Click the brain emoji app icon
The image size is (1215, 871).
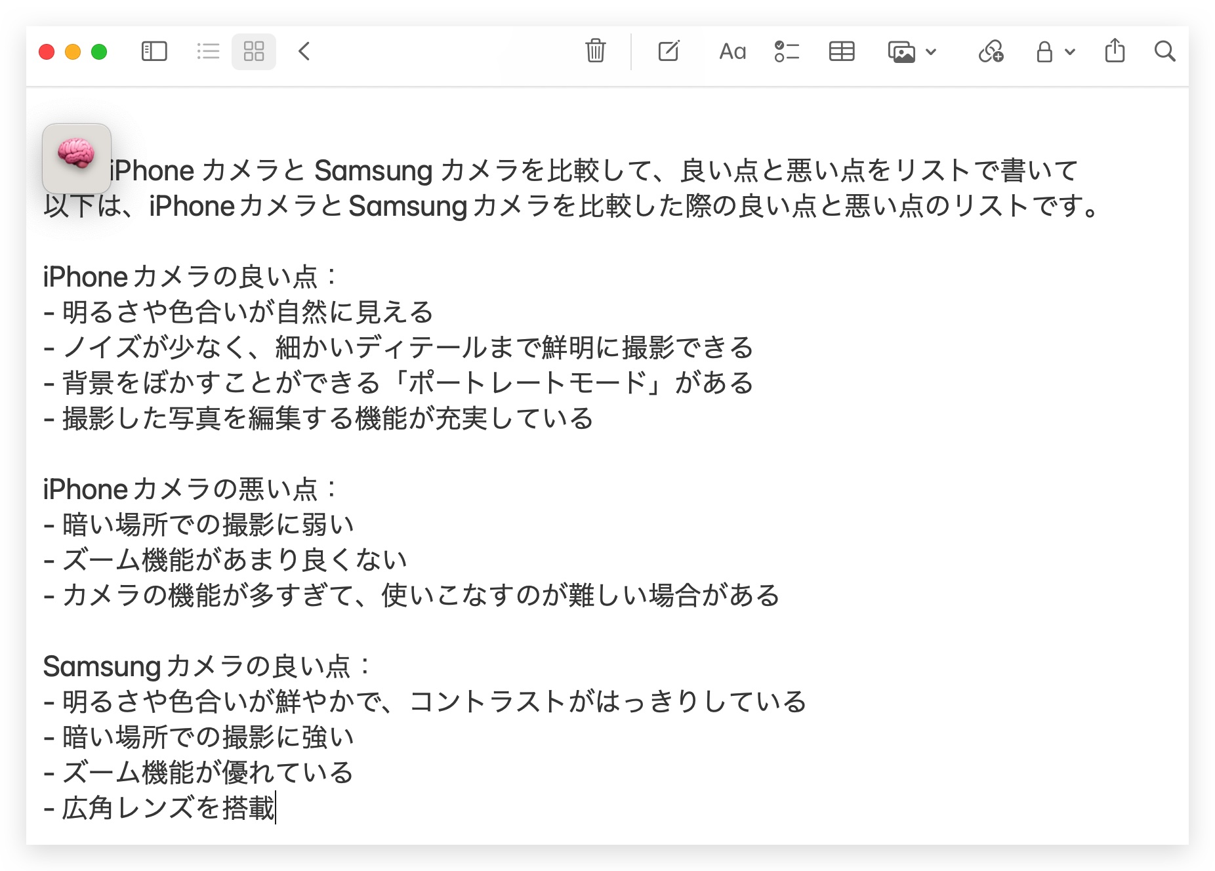[x=76, y=157]
